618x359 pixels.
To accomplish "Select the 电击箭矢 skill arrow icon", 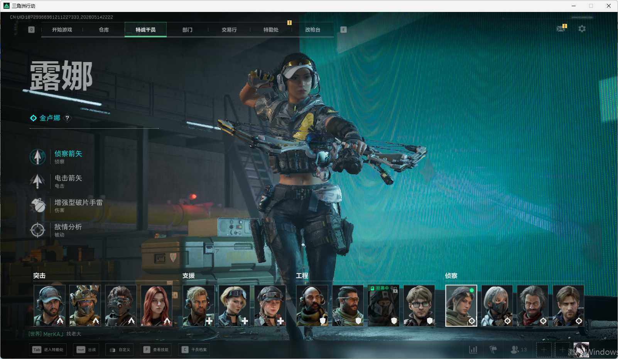I will pos(37,181).
